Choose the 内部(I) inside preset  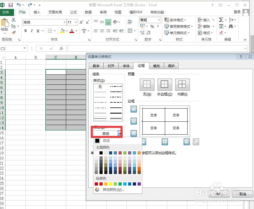point(183,84)
